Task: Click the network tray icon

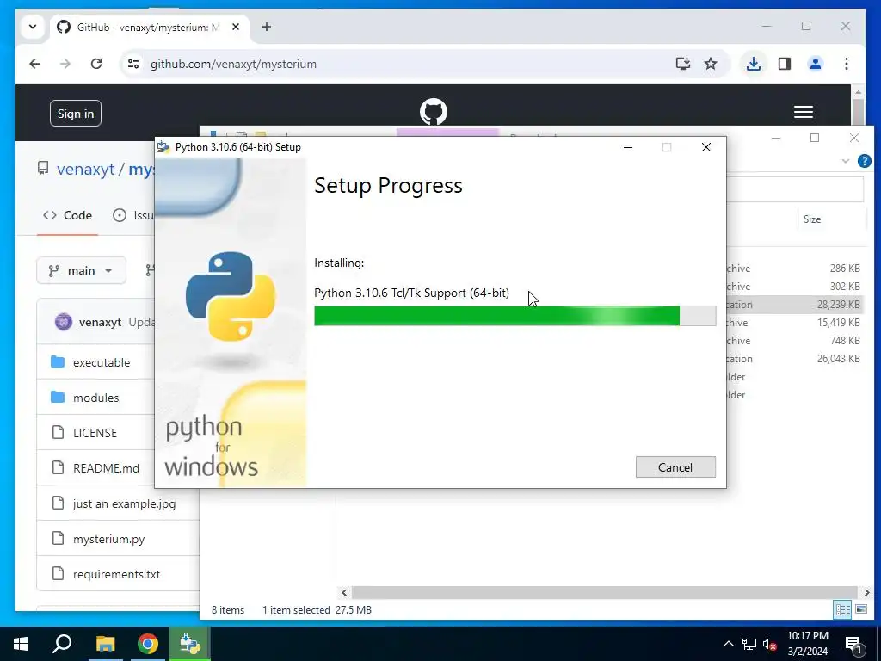Action: tap(749, 644)
